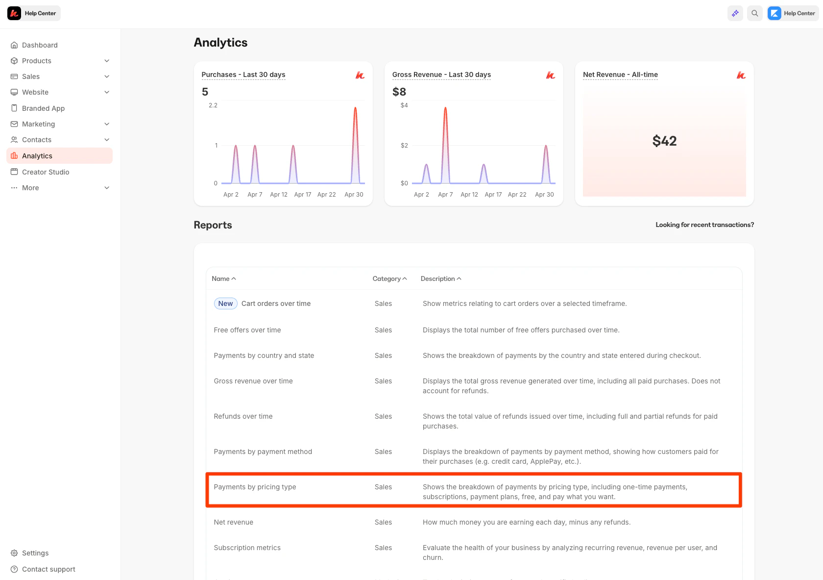The height and width of the screenshot is (580, 823).
Task: Toggle the Name column sort order
Action: (x=223, y=278)
